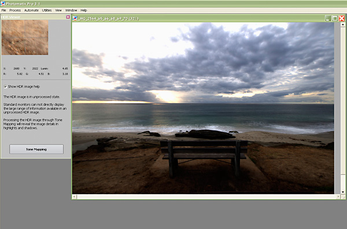Screen dimensions: 347x229
Task: Click the Lumin value 4.65
Action: pyautogui.click(x=65, y=69)
